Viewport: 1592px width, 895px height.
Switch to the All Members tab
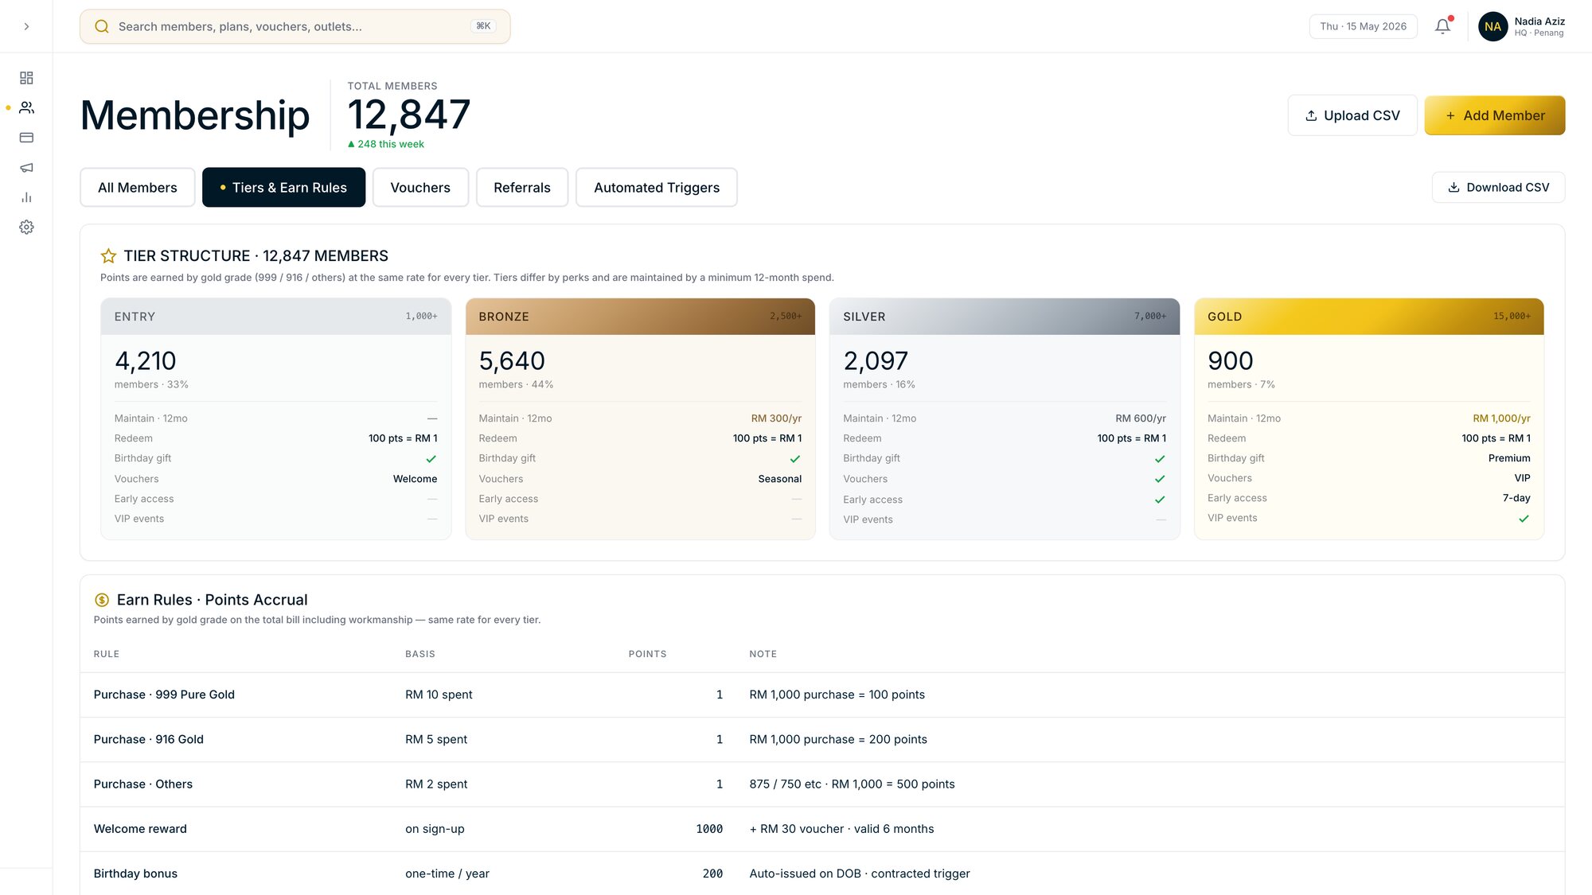[138, 187]
